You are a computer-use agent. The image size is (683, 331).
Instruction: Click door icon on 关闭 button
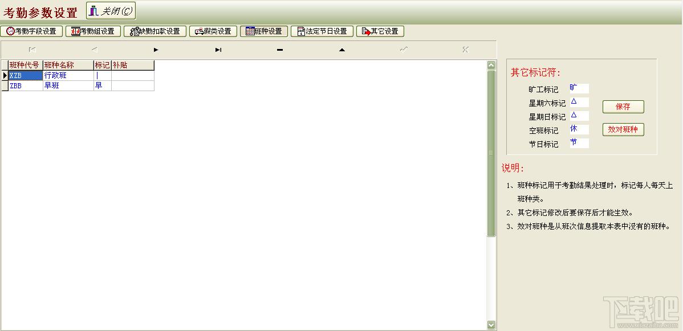click(x=94, y=11)
